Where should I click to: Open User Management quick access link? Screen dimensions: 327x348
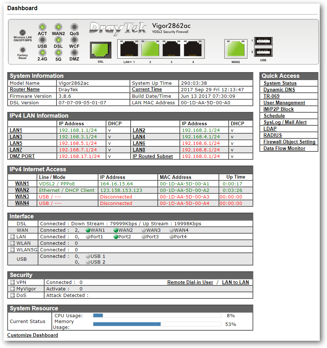coord(284,103)
